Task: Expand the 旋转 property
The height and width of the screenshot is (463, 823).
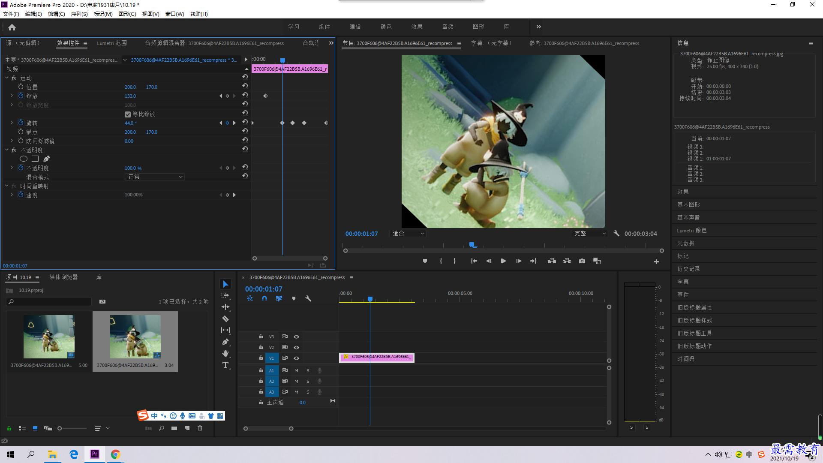Action: (12, 123)
